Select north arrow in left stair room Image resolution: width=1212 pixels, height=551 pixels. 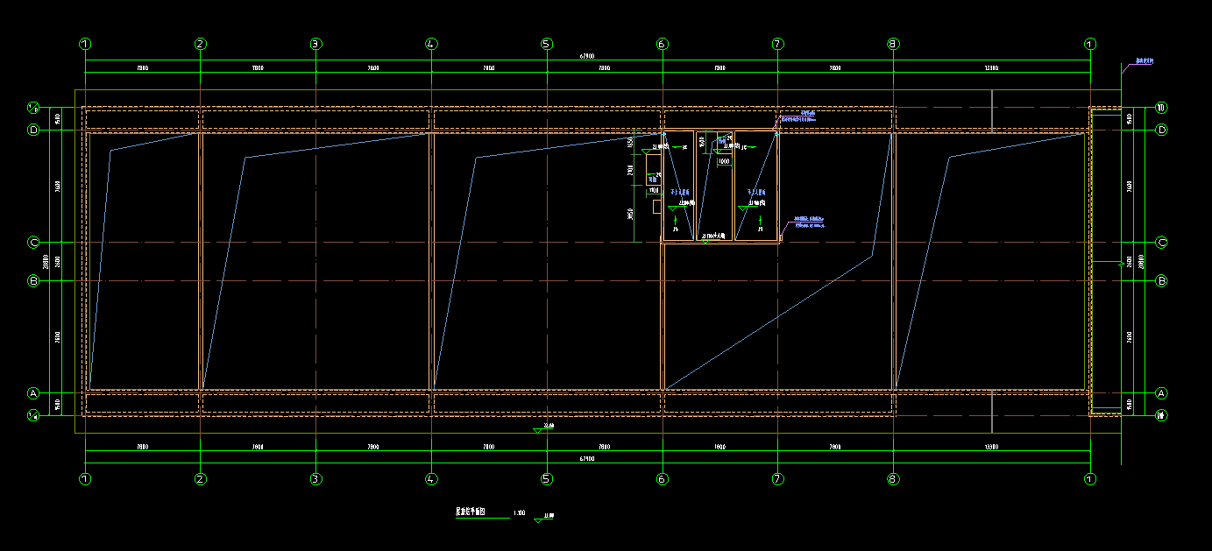click(x=675, y=220)
